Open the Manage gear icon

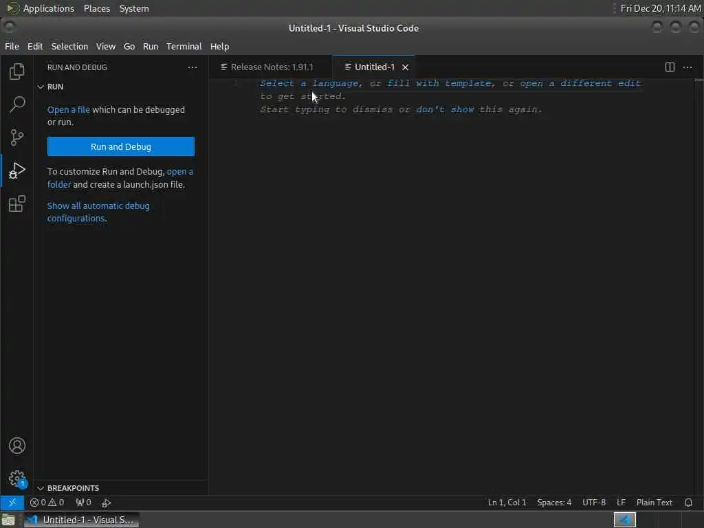17,478
